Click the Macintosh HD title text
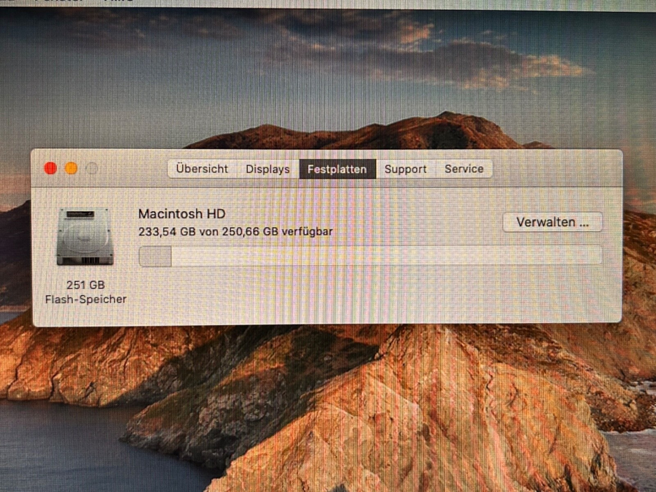 182,214
